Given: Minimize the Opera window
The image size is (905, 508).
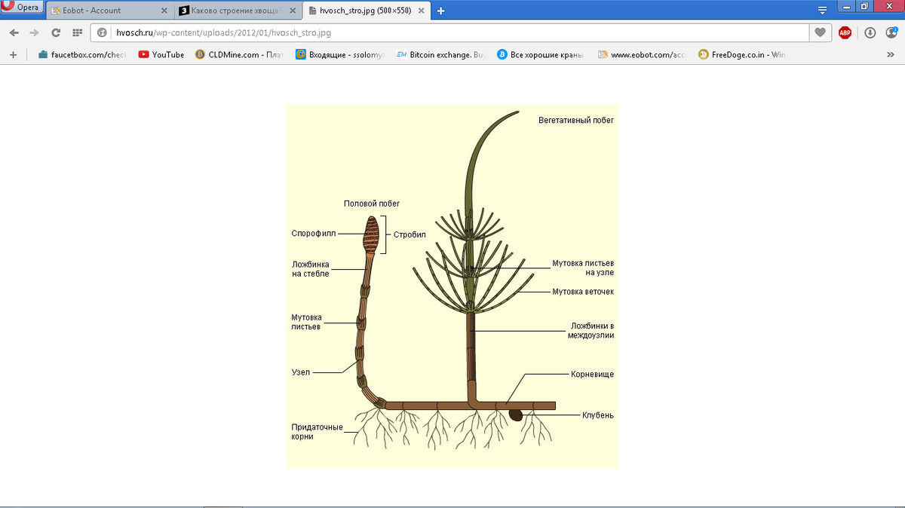Looking at the screenshot, I should pos(847,6).
